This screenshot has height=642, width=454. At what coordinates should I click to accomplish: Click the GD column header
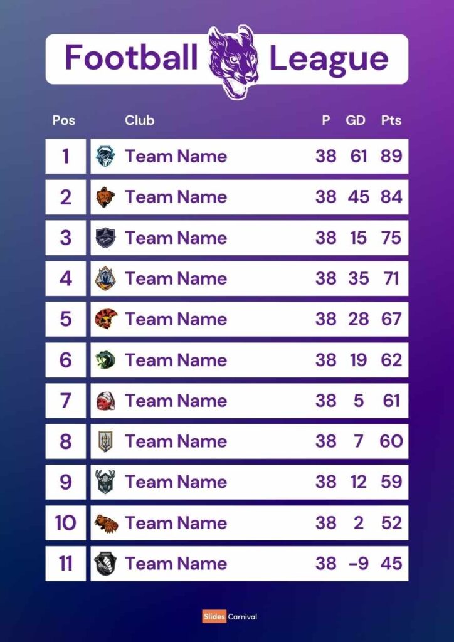click(x=356, y=120)
